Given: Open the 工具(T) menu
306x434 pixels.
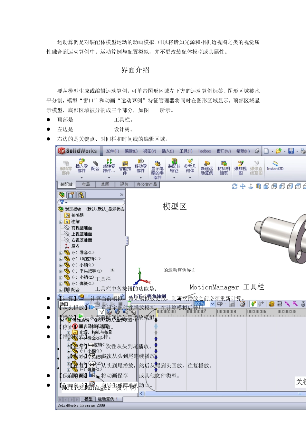Looking at the screenshot, I should click(186, 151).
